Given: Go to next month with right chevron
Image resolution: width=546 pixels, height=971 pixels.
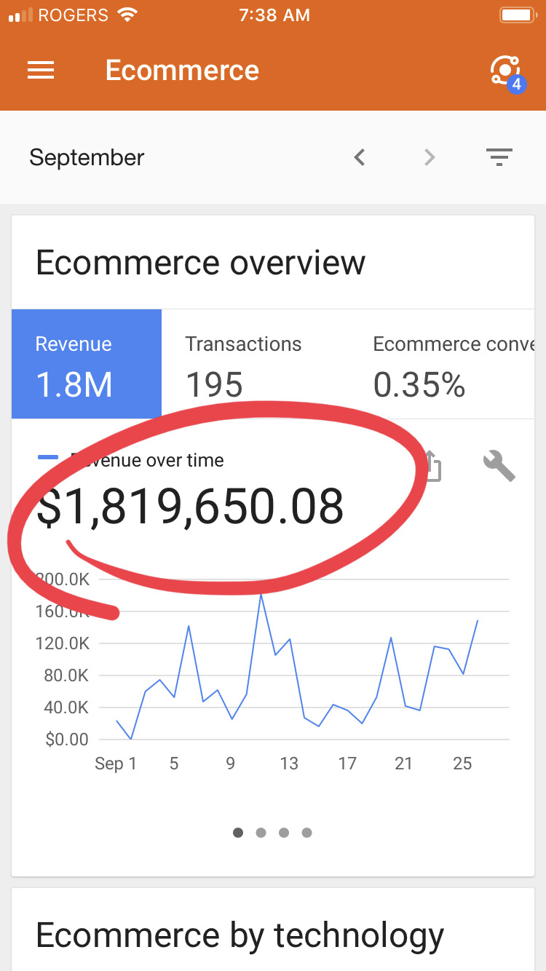Looking at the screenshot, I should click(430, 157).
